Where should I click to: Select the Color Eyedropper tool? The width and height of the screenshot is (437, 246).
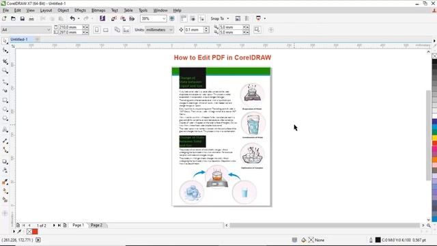coord(5,182)
